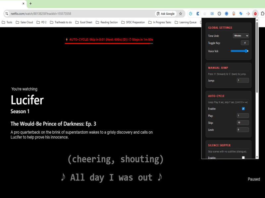Open the active red Netflix skipper extension icon
Image resolution: width=265 pixels, height=198 pixels.
(255, 14)
